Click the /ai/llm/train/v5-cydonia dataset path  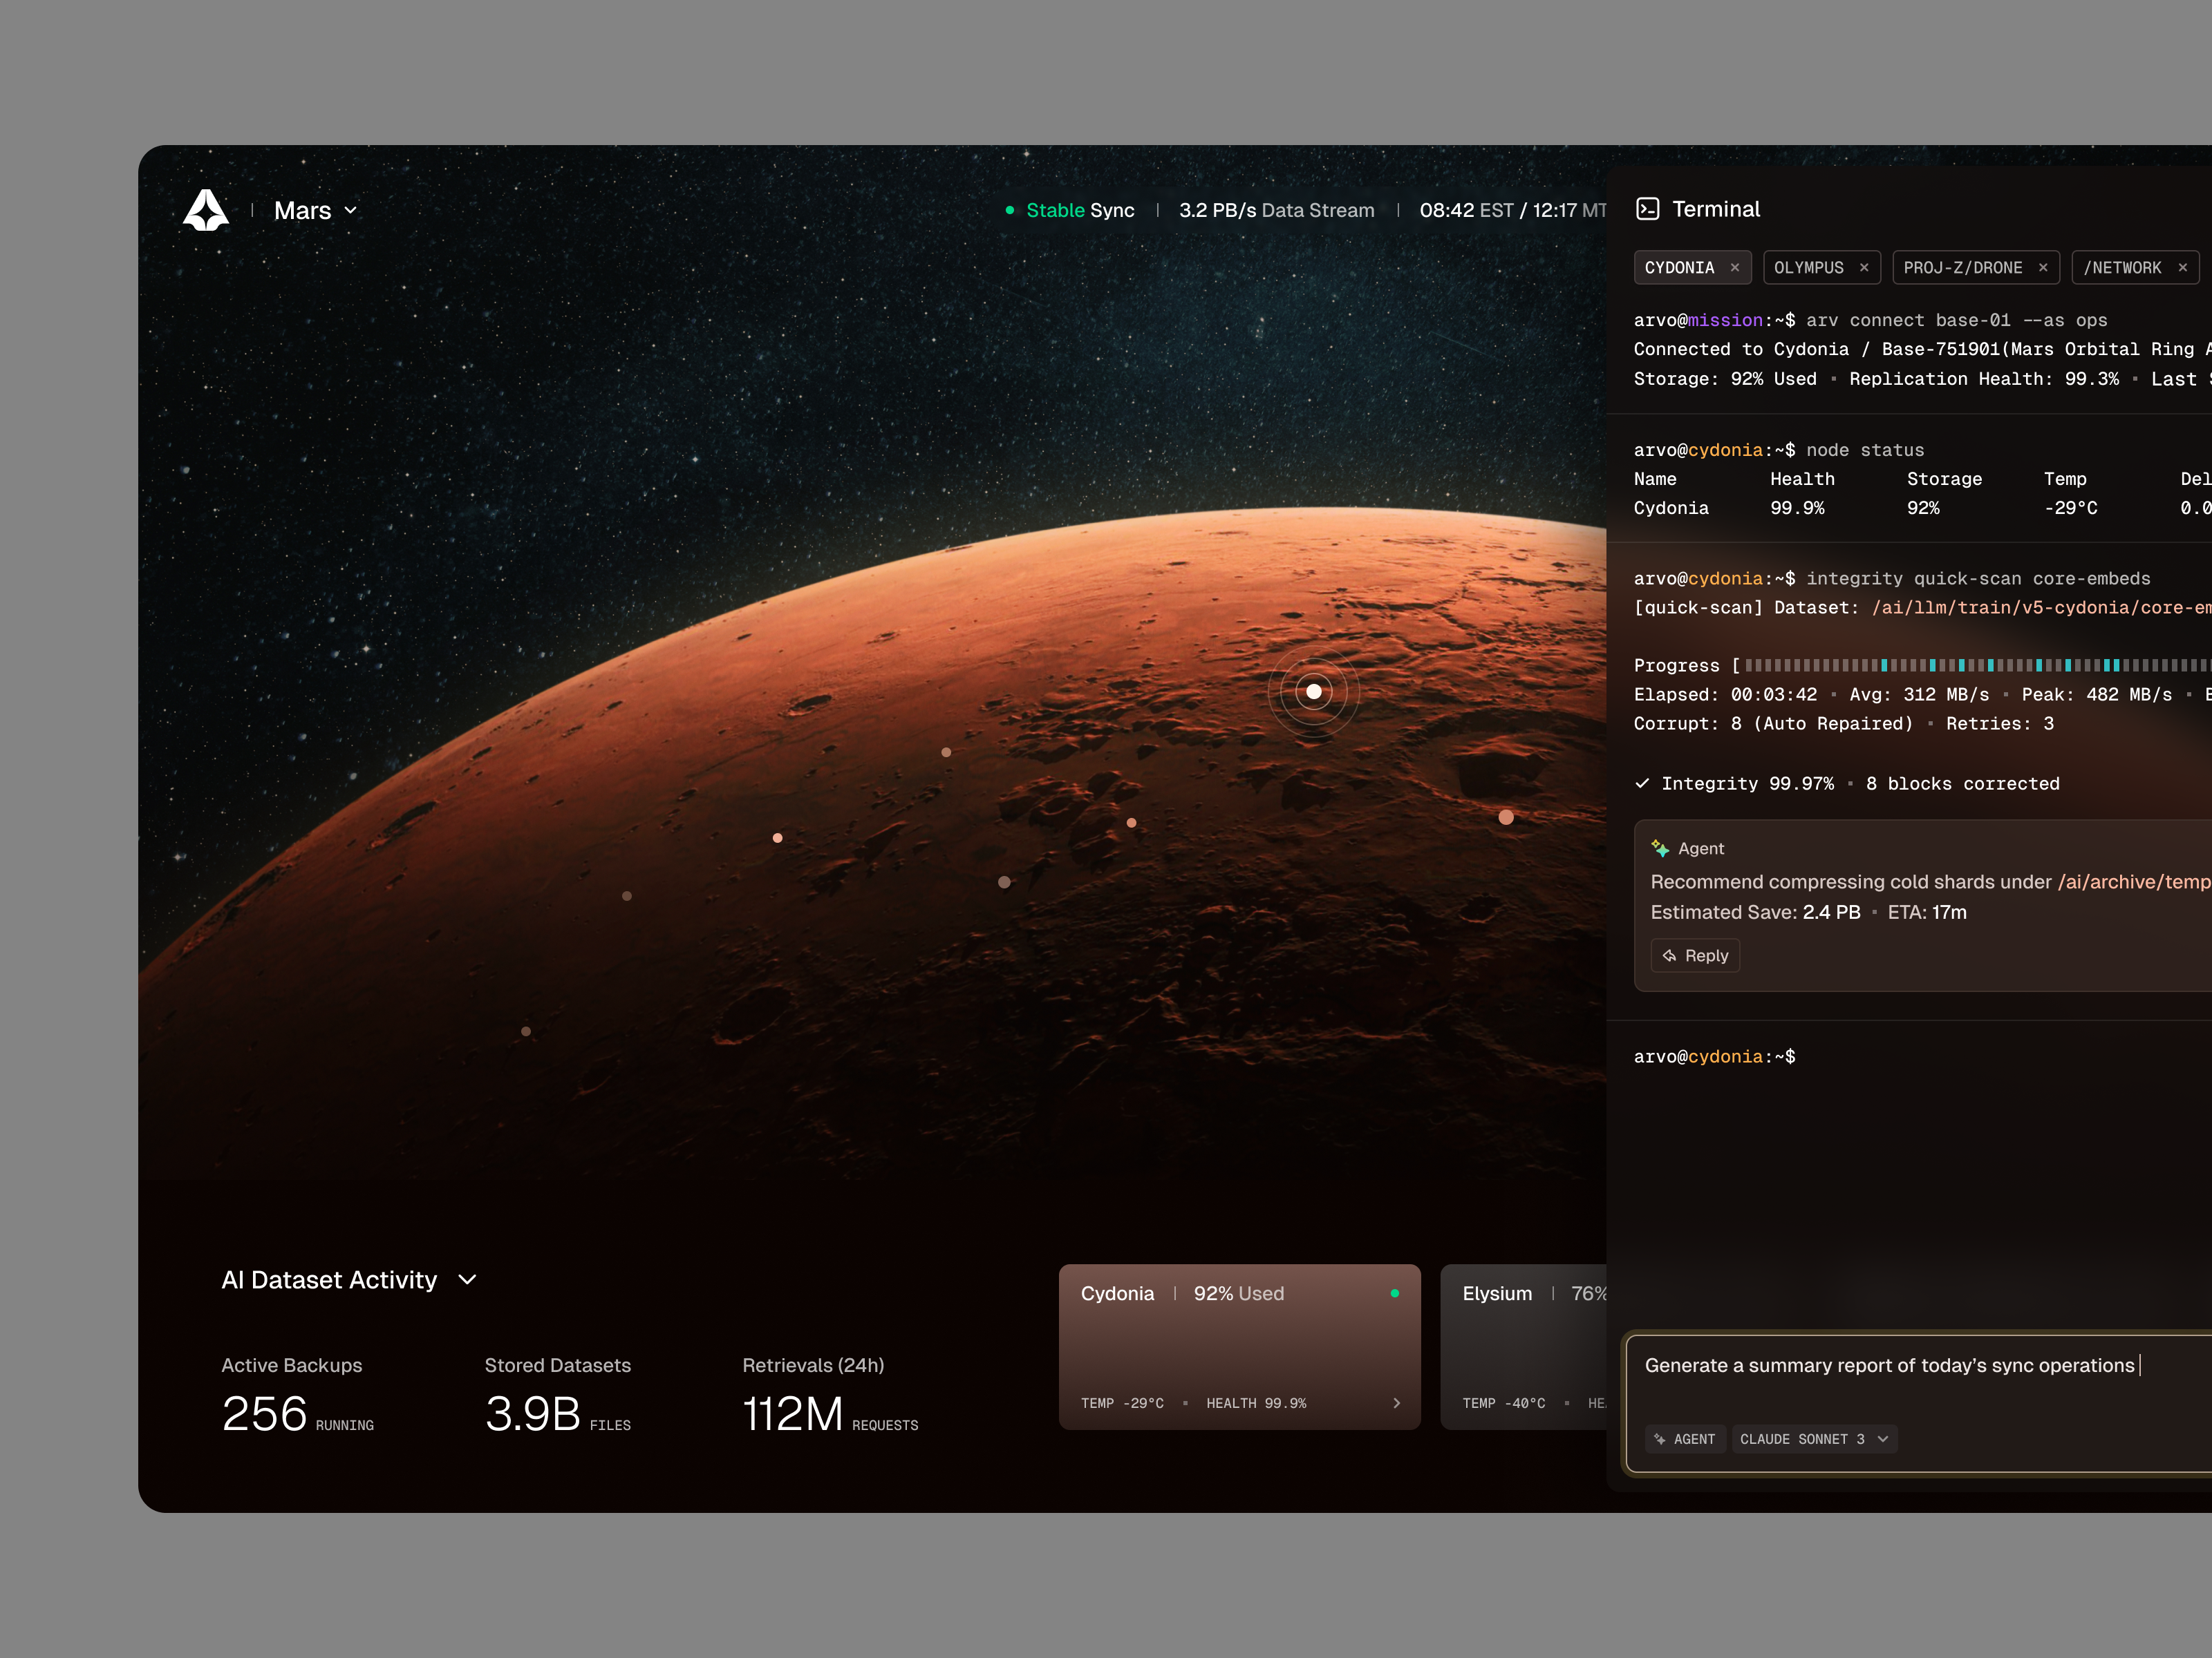tap(2041, 608)
